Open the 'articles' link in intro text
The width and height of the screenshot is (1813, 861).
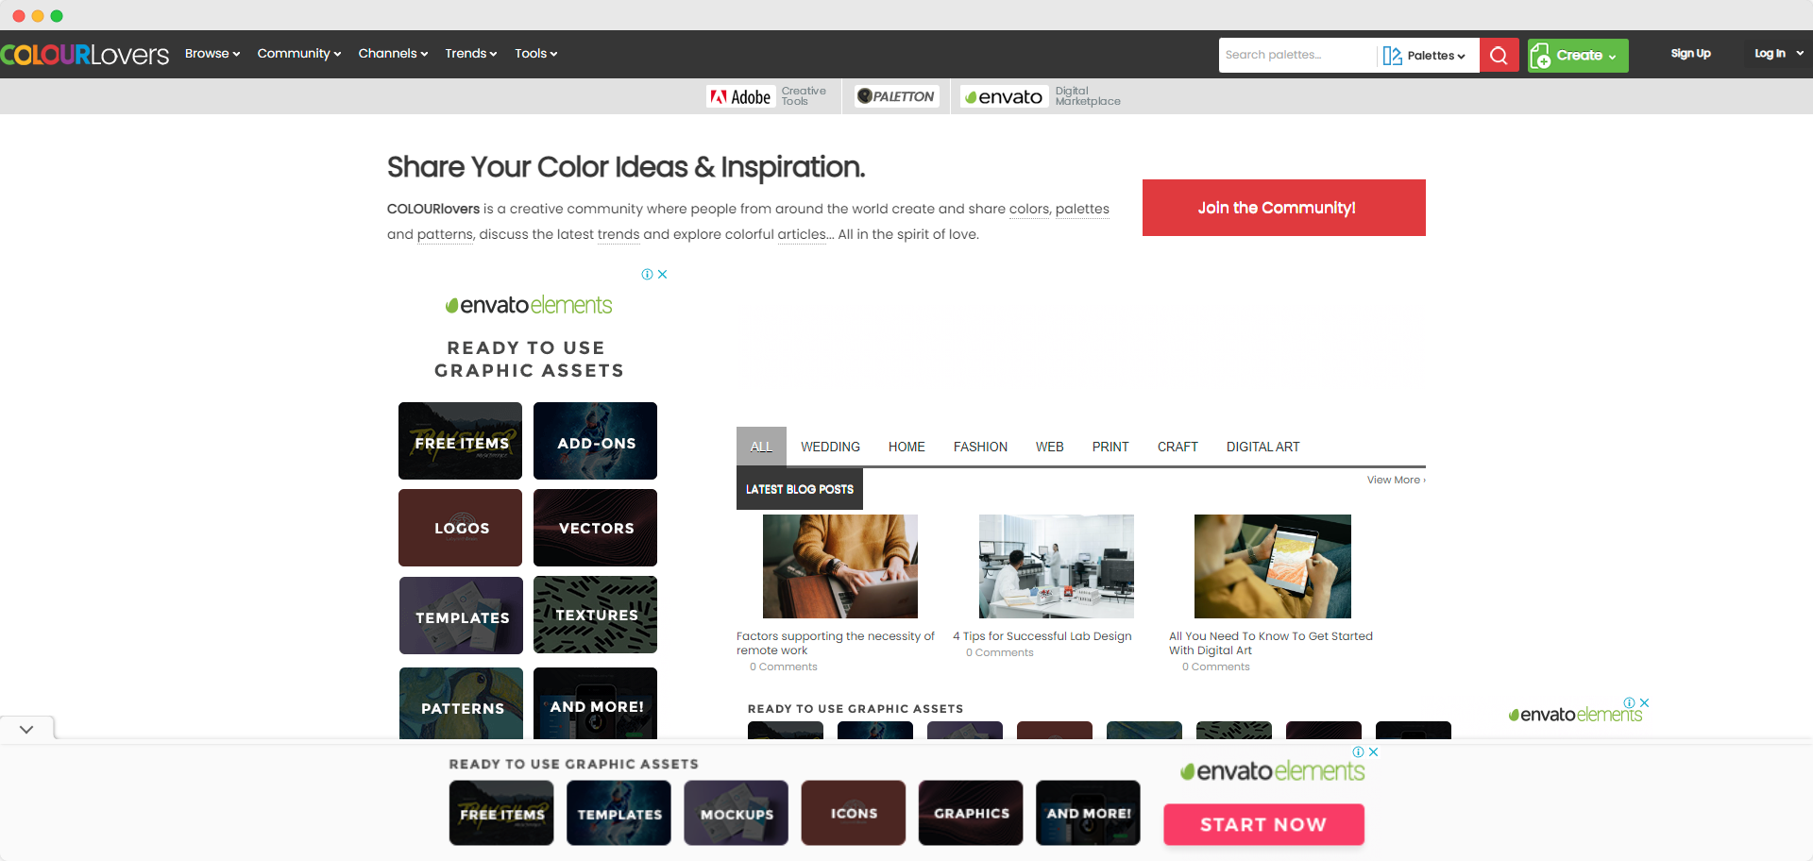(803, 234)
